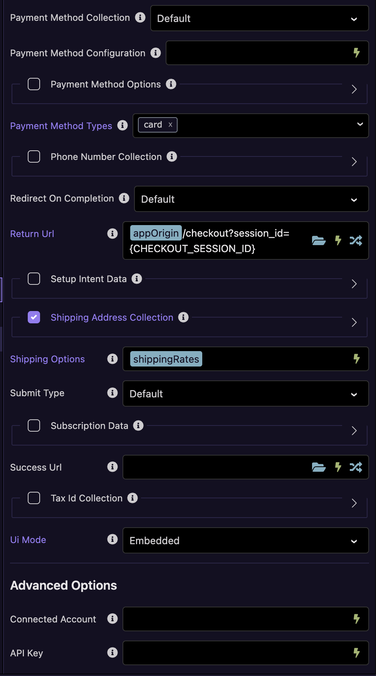Screen dimensions: 376x676
Task: Uncheck the Shipping Address Collection checkbox
Action: tap(34, 317)
